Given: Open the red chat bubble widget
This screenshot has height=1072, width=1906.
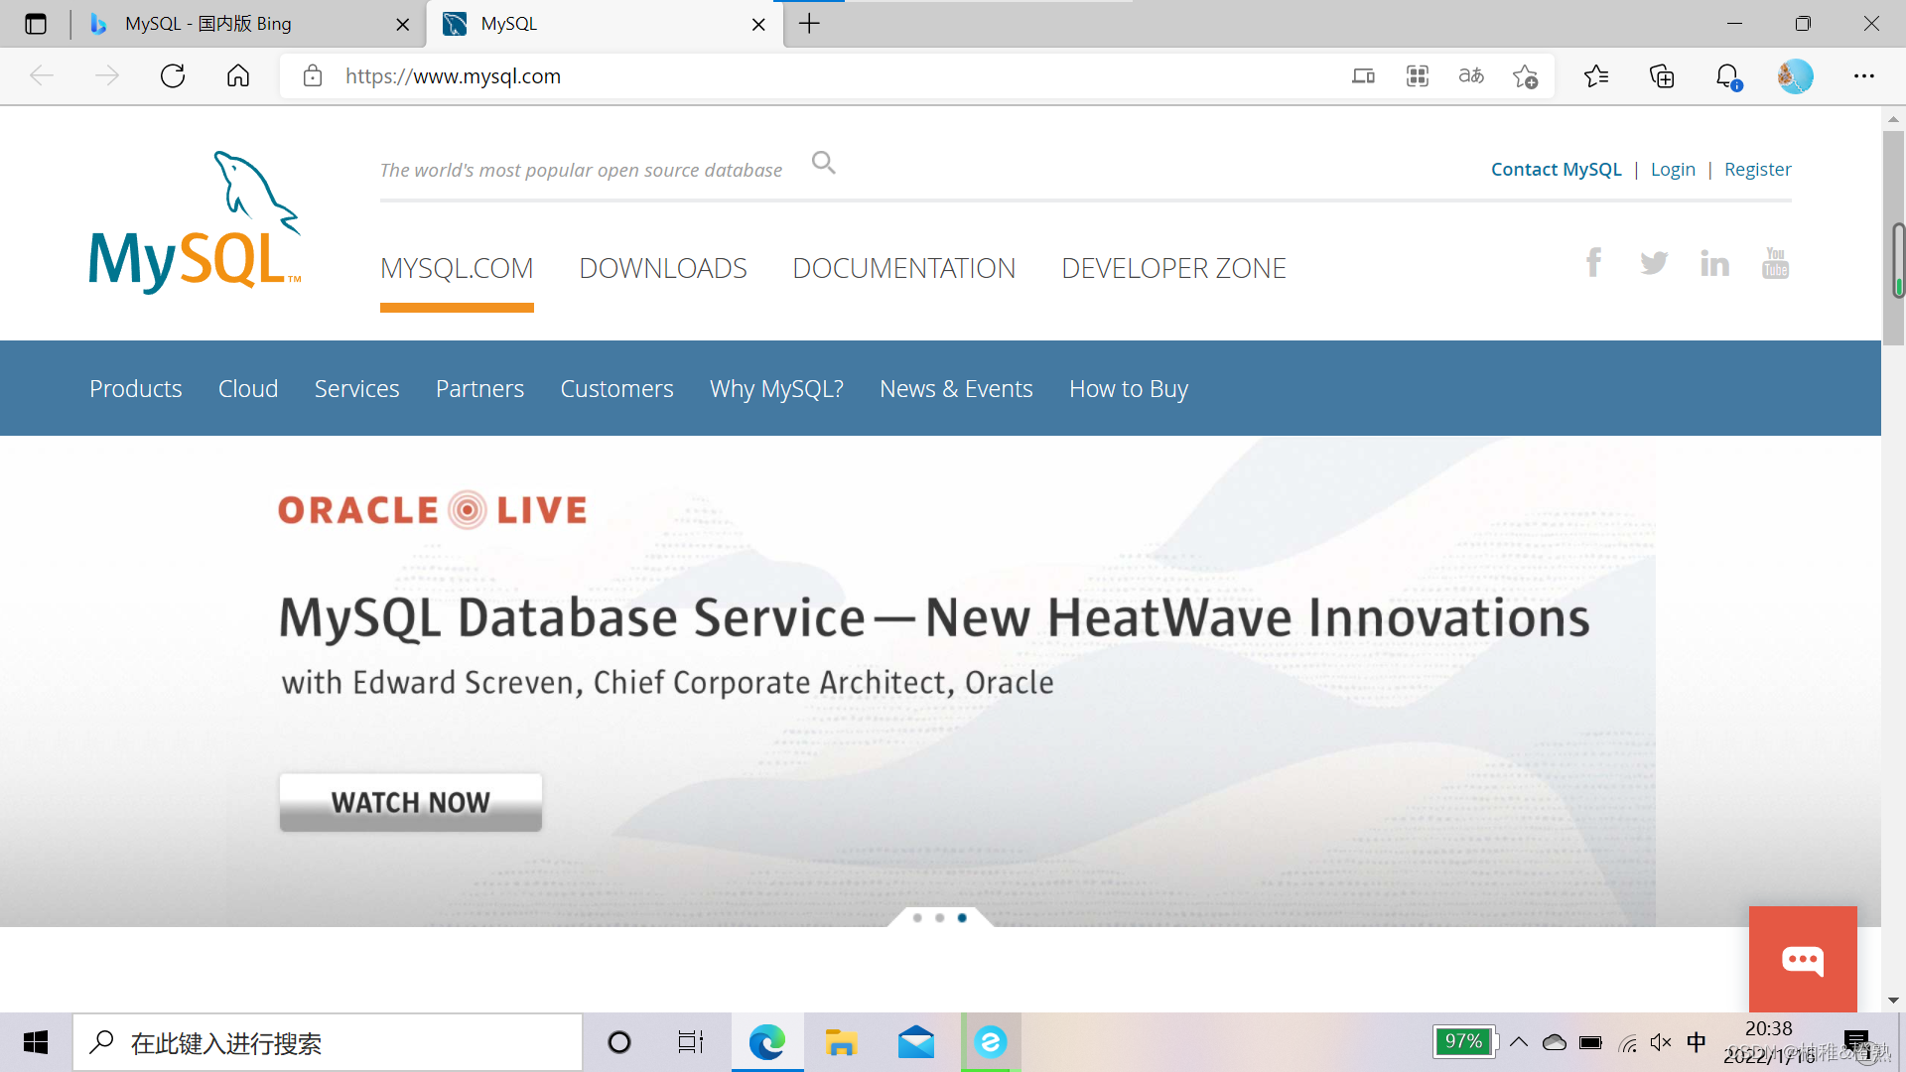Looking at the screenshot, I should click(1803, 960).
